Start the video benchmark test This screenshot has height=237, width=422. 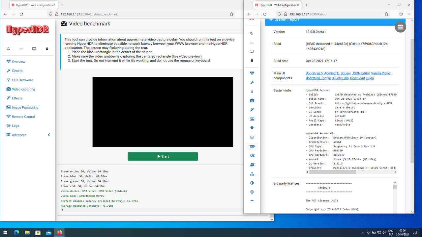click(163, 156)
